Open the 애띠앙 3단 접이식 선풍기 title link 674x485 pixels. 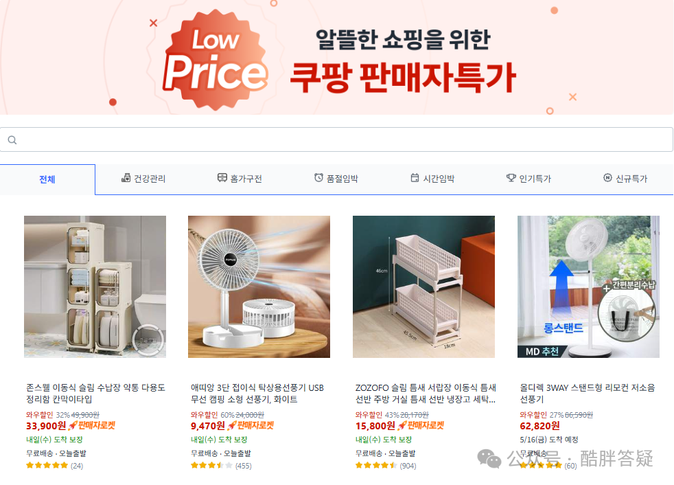[x=257, y=394]
